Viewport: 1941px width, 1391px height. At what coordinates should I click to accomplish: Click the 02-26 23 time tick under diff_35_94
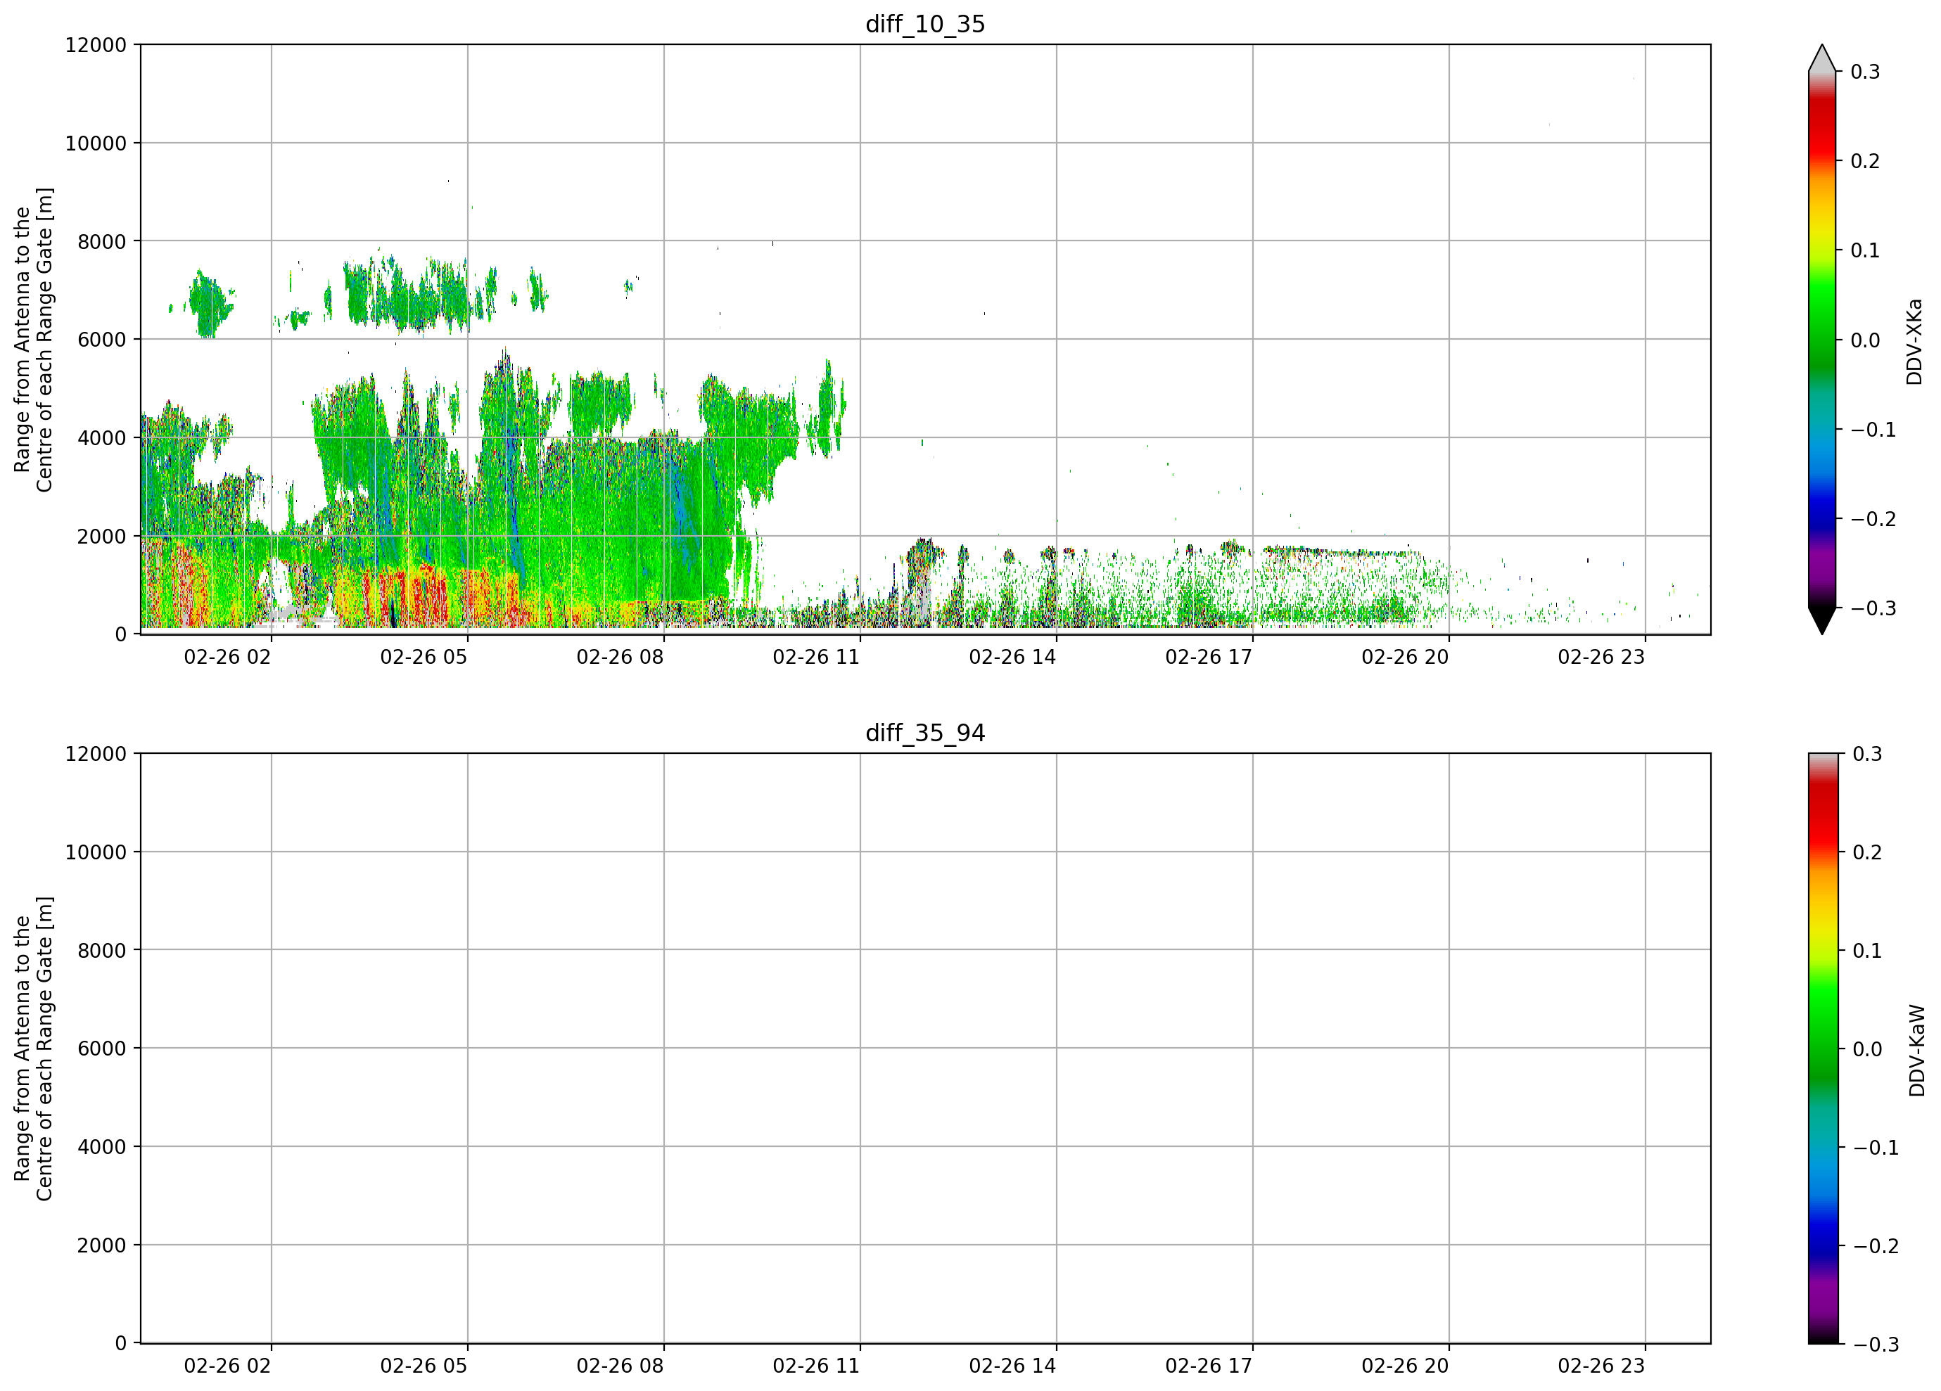coord(1601,1366)
